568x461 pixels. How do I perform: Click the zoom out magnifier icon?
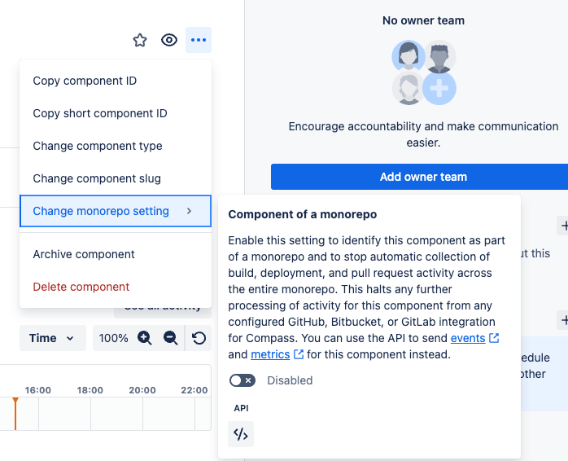coord(170,338)
